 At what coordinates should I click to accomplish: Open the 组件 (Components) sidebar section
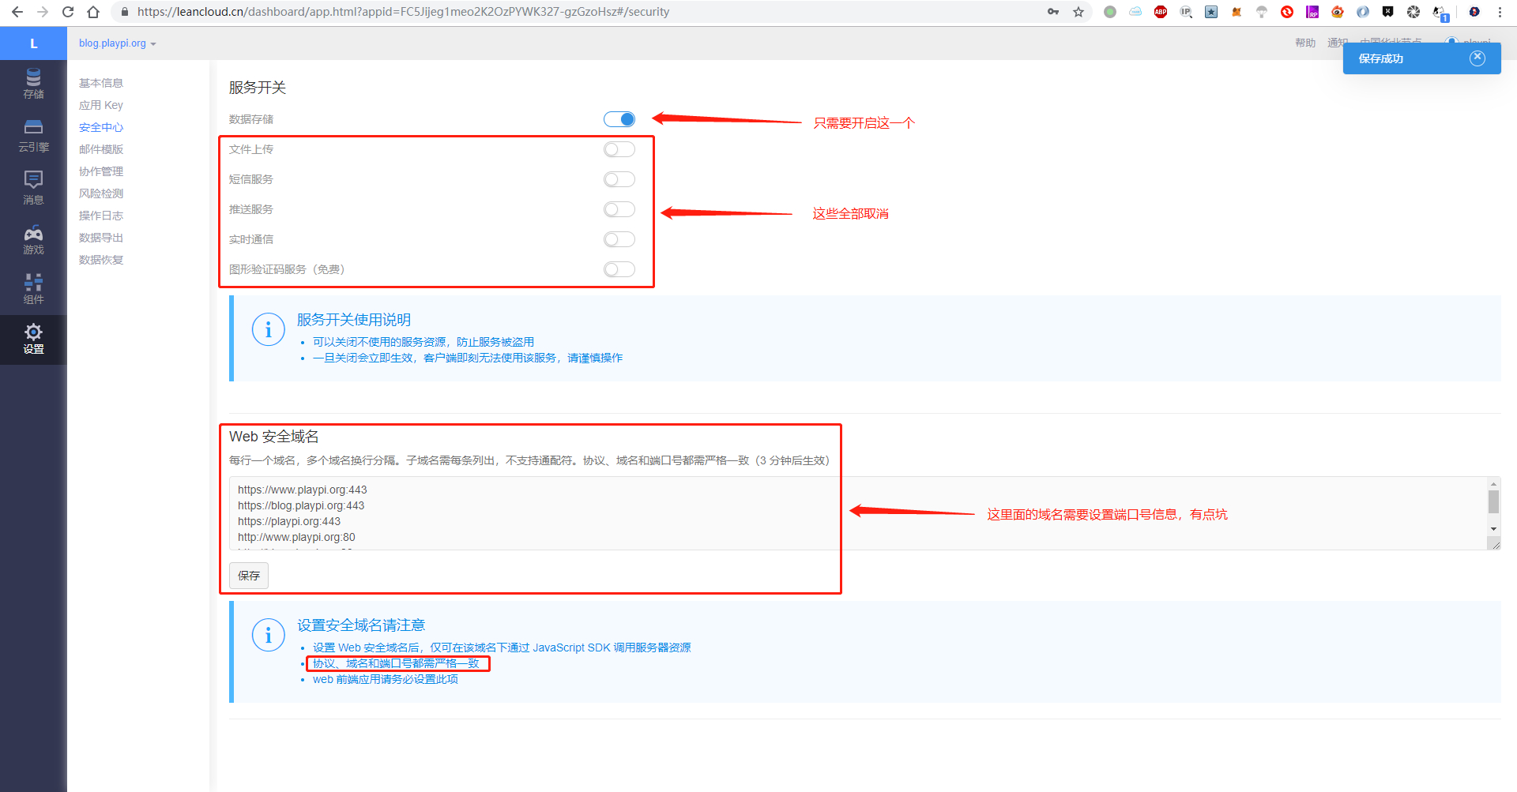33,289
